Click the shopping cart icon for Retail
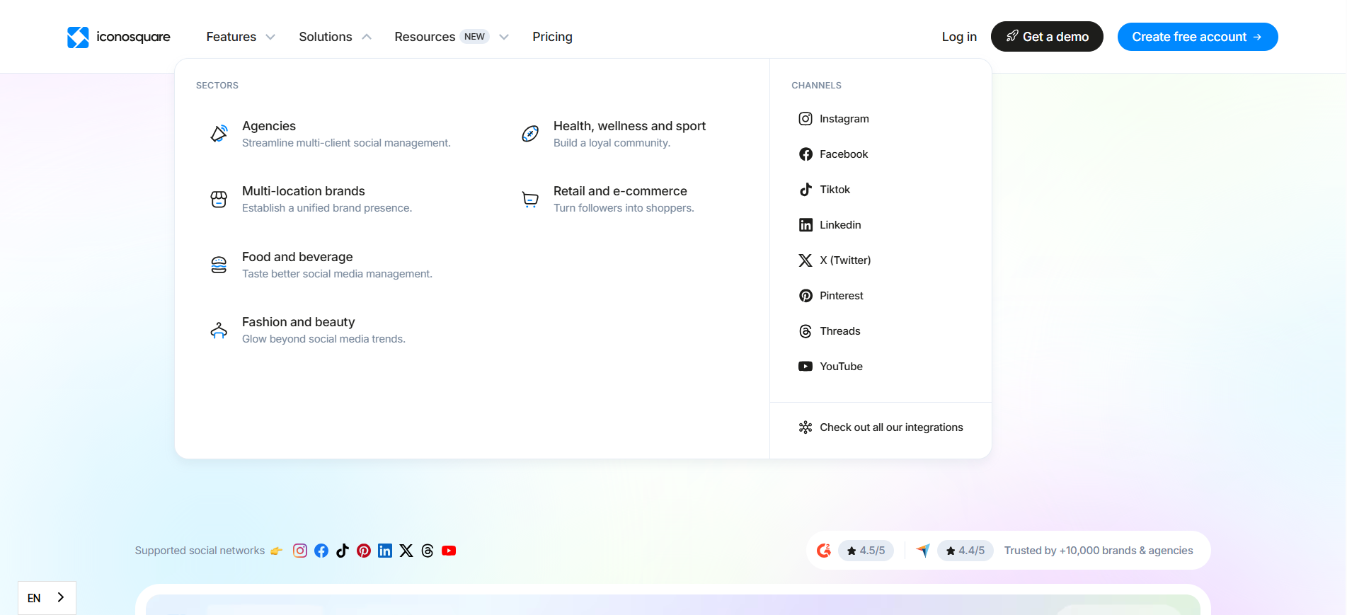This screenshot has width=1347, height=615. [530, 200]
